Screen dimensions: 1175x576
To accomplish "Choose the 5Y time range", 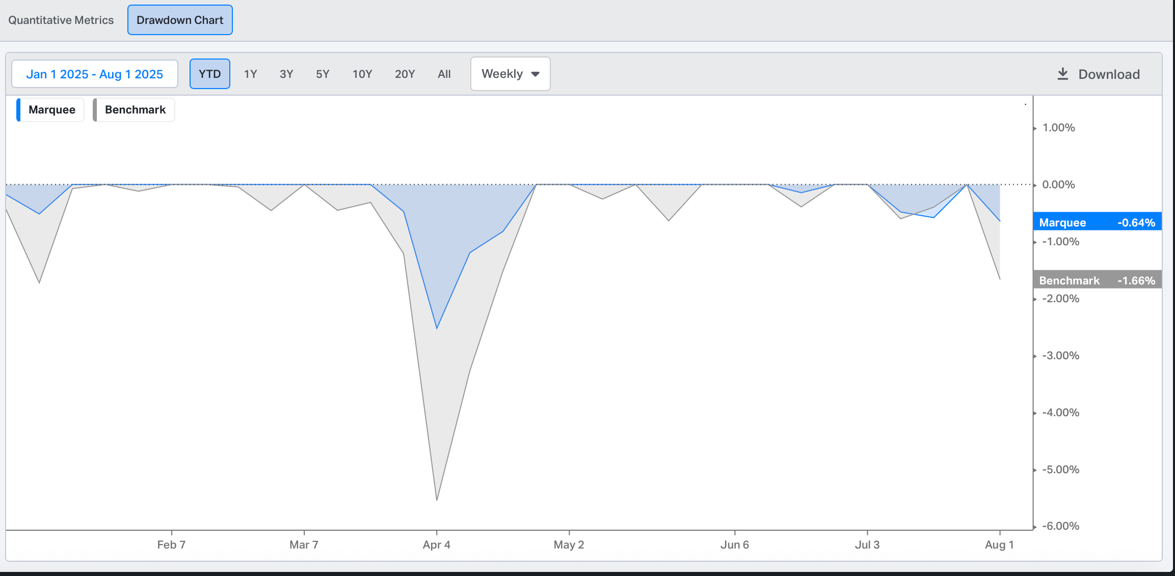I will (323, 74).
